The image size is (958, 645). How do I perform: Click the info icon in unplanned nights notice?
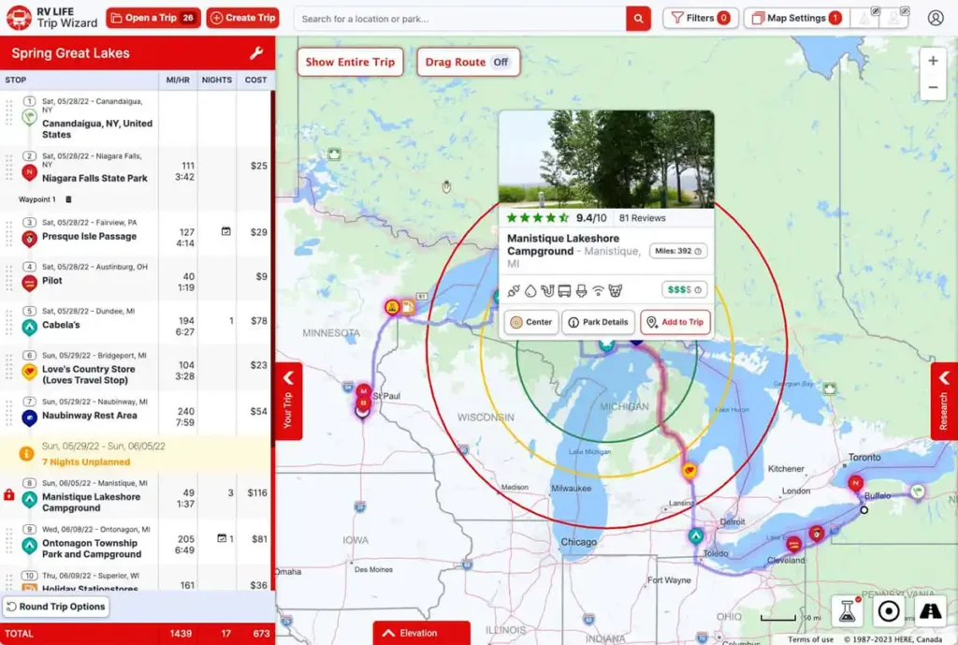point(26,454)
